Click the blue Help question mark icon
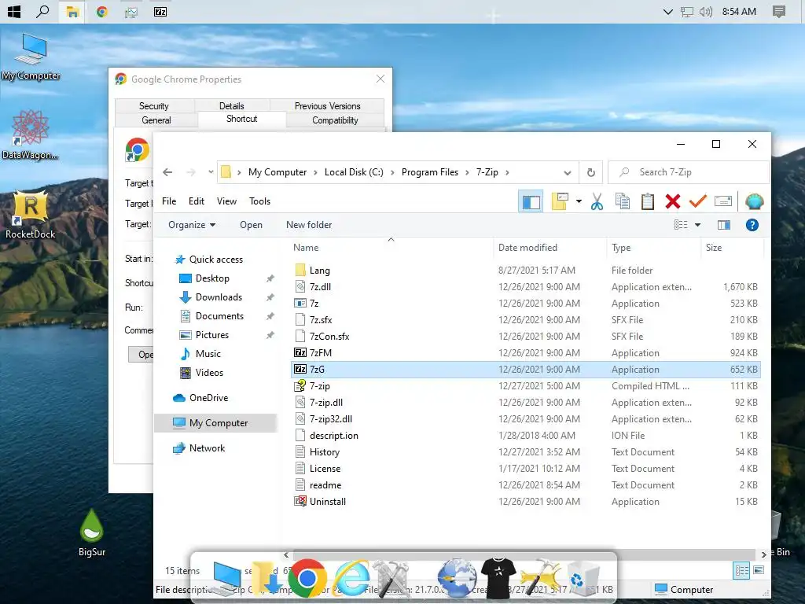The height and width of the screenshot is (604, 805). tap(752, 225)
